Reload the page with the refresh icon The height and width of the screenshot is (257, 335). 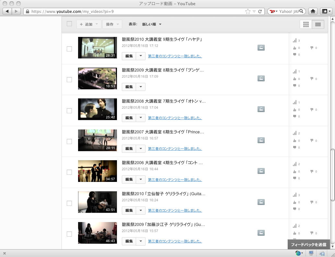coord(260,11)
